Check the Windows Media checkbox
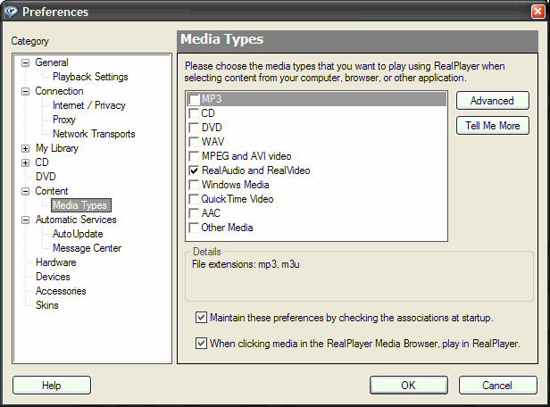This screenshot has width=550, height=407. click(x=194, y=185)
